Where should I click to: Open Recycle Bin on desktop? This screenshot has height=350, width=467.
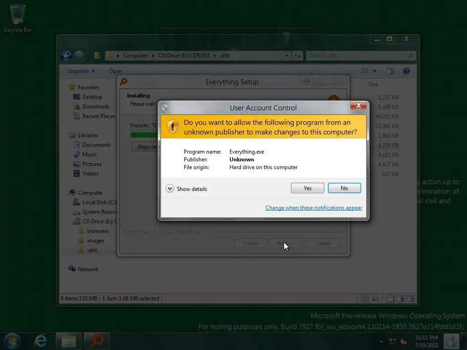point(18,18)
